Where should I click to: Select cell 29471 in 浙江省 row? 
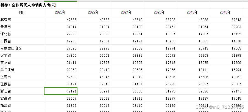point(225,91)
